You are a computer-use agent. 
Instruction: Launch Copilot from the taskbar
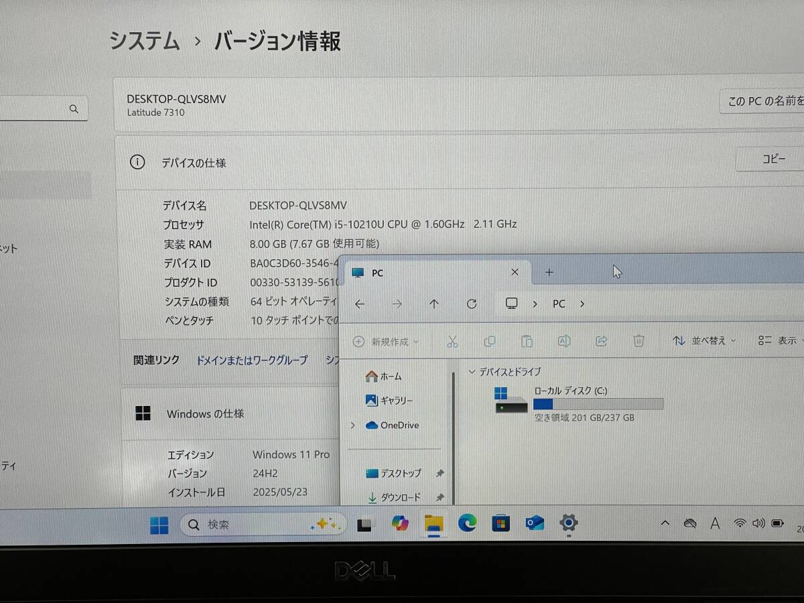coord(401,524)
